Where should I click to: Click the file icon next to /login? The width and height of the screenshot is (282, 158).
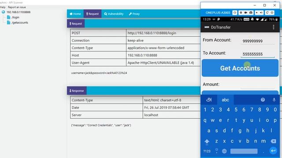(x=8, y=17)
